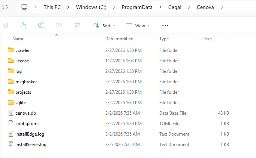Click File folder type in log row

pos(169,71)
